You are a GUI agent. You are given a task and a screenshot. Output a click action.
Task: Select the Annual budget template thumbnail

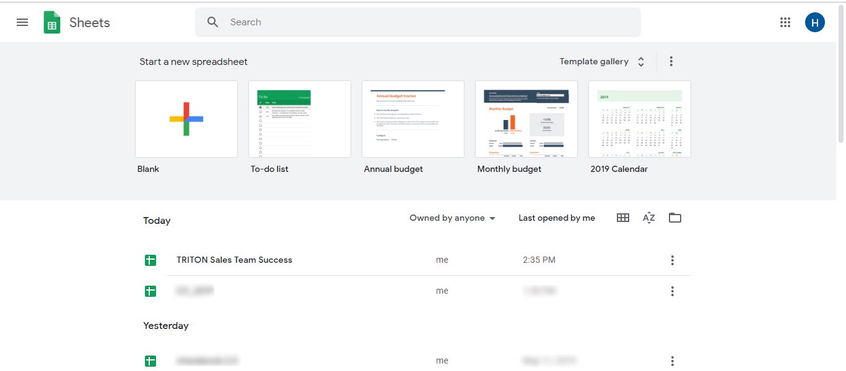(413, 119)
